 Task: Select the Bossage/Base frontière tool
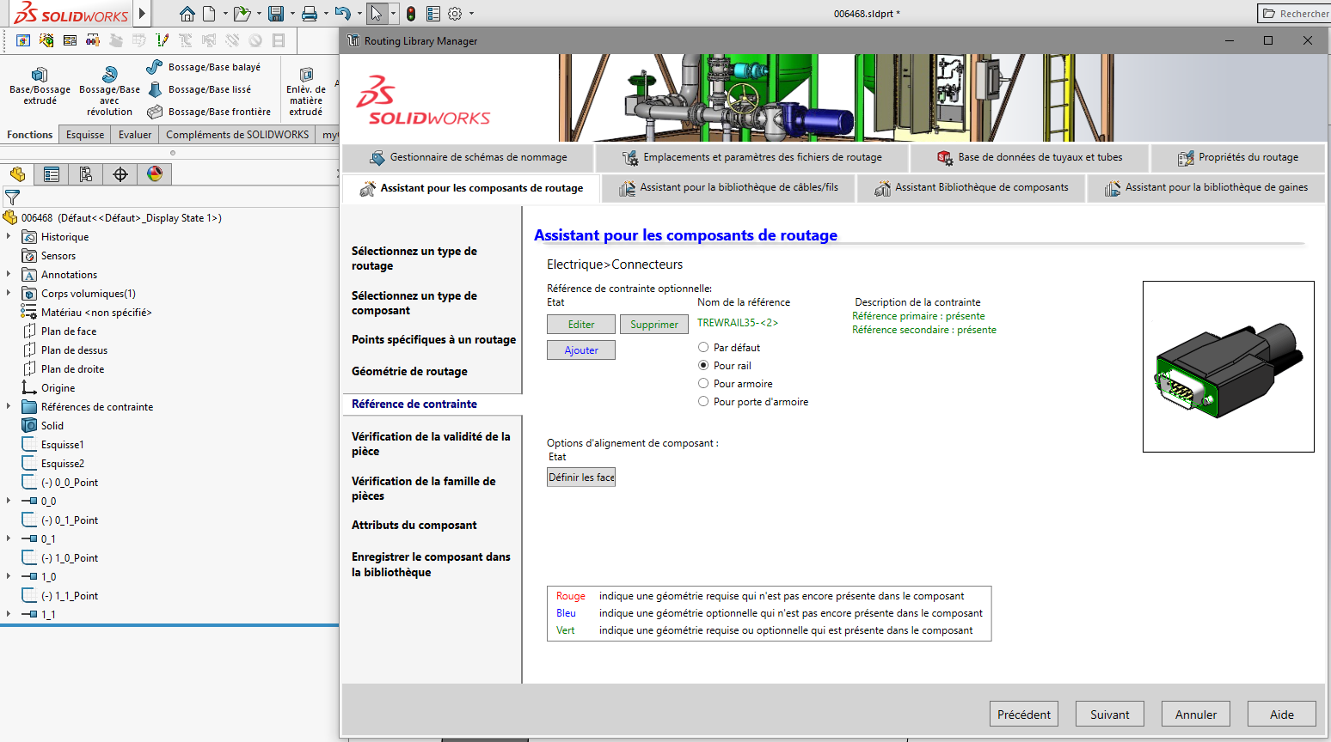tap(209, 112)
